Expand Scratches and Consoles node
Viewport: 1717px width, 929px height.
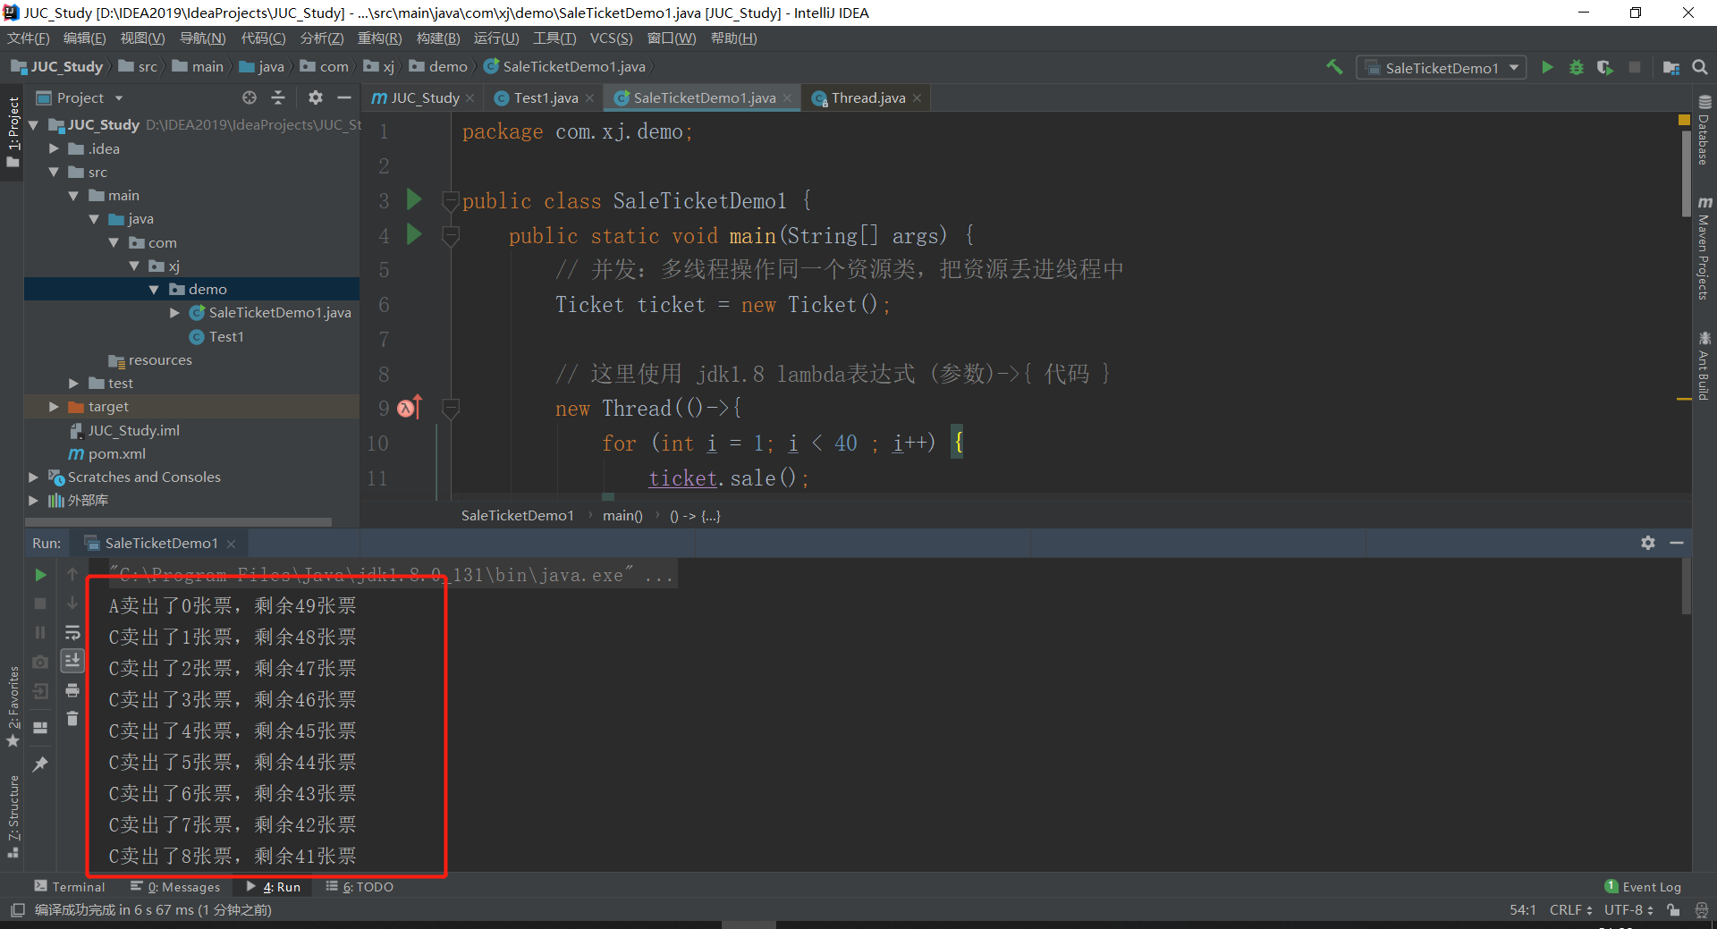[x=34, y=477]
